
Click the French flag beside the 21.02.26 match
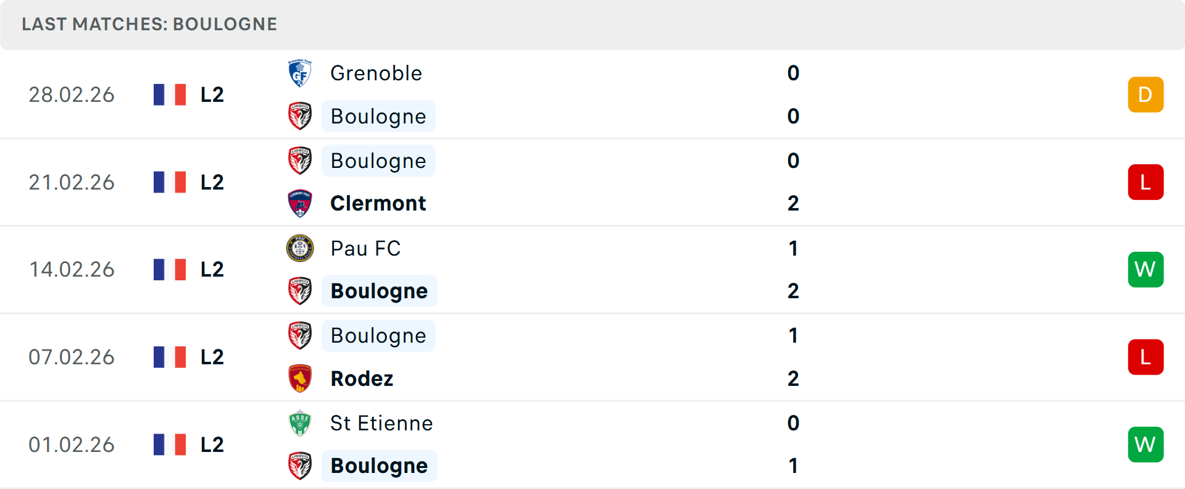point(170,182)
